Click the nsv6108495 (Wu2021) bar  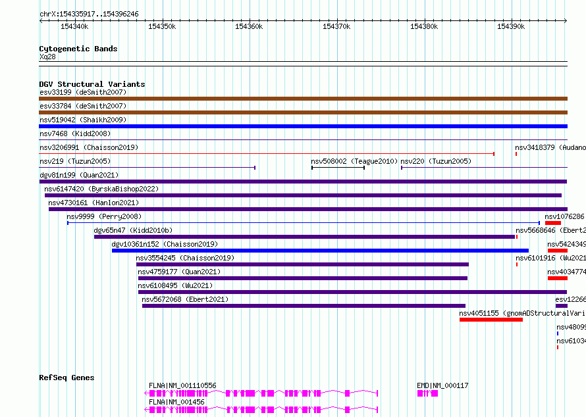tap(352, 292)
